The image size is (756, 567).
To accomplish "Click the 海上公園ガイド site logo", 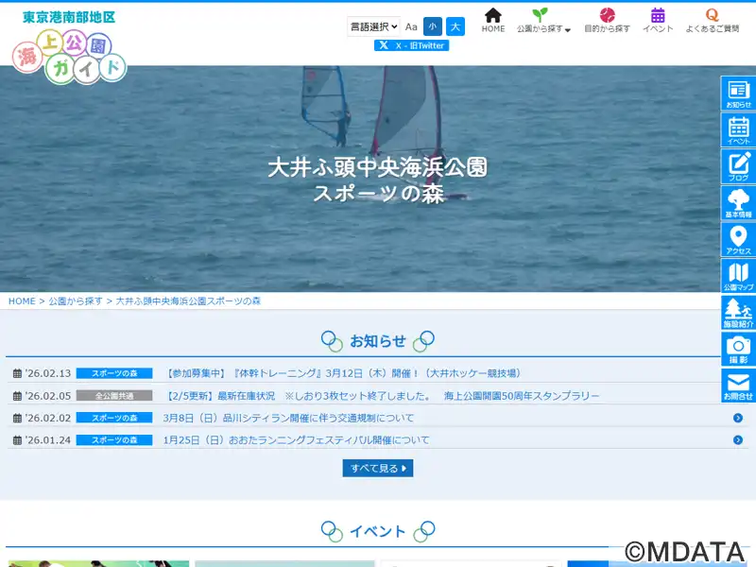I will point(69,47).
